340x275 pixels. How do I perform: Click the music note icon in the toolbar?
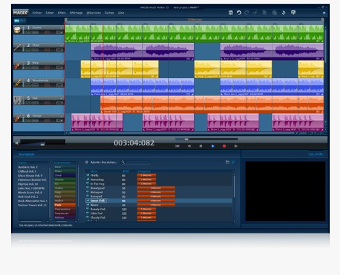click(283, 13)
